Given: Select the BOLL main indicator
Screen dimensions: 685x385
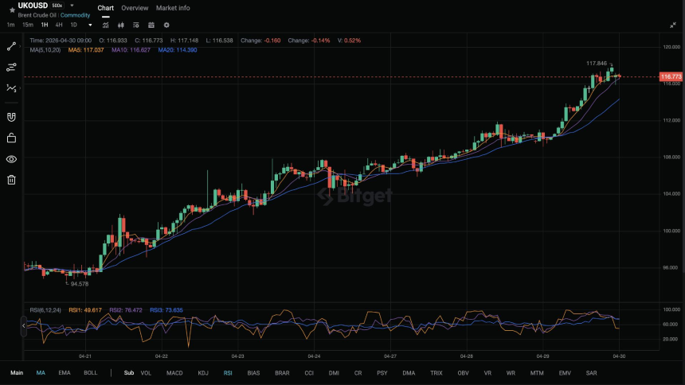Looking at the screenshot, I should click(x=91, y=373).
